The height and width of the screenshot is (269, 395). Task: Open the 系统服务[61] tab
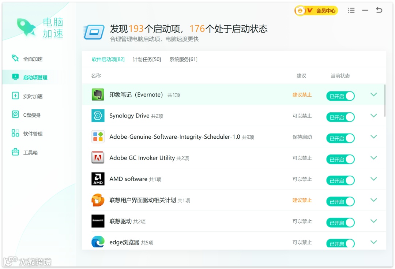[183, 59]
